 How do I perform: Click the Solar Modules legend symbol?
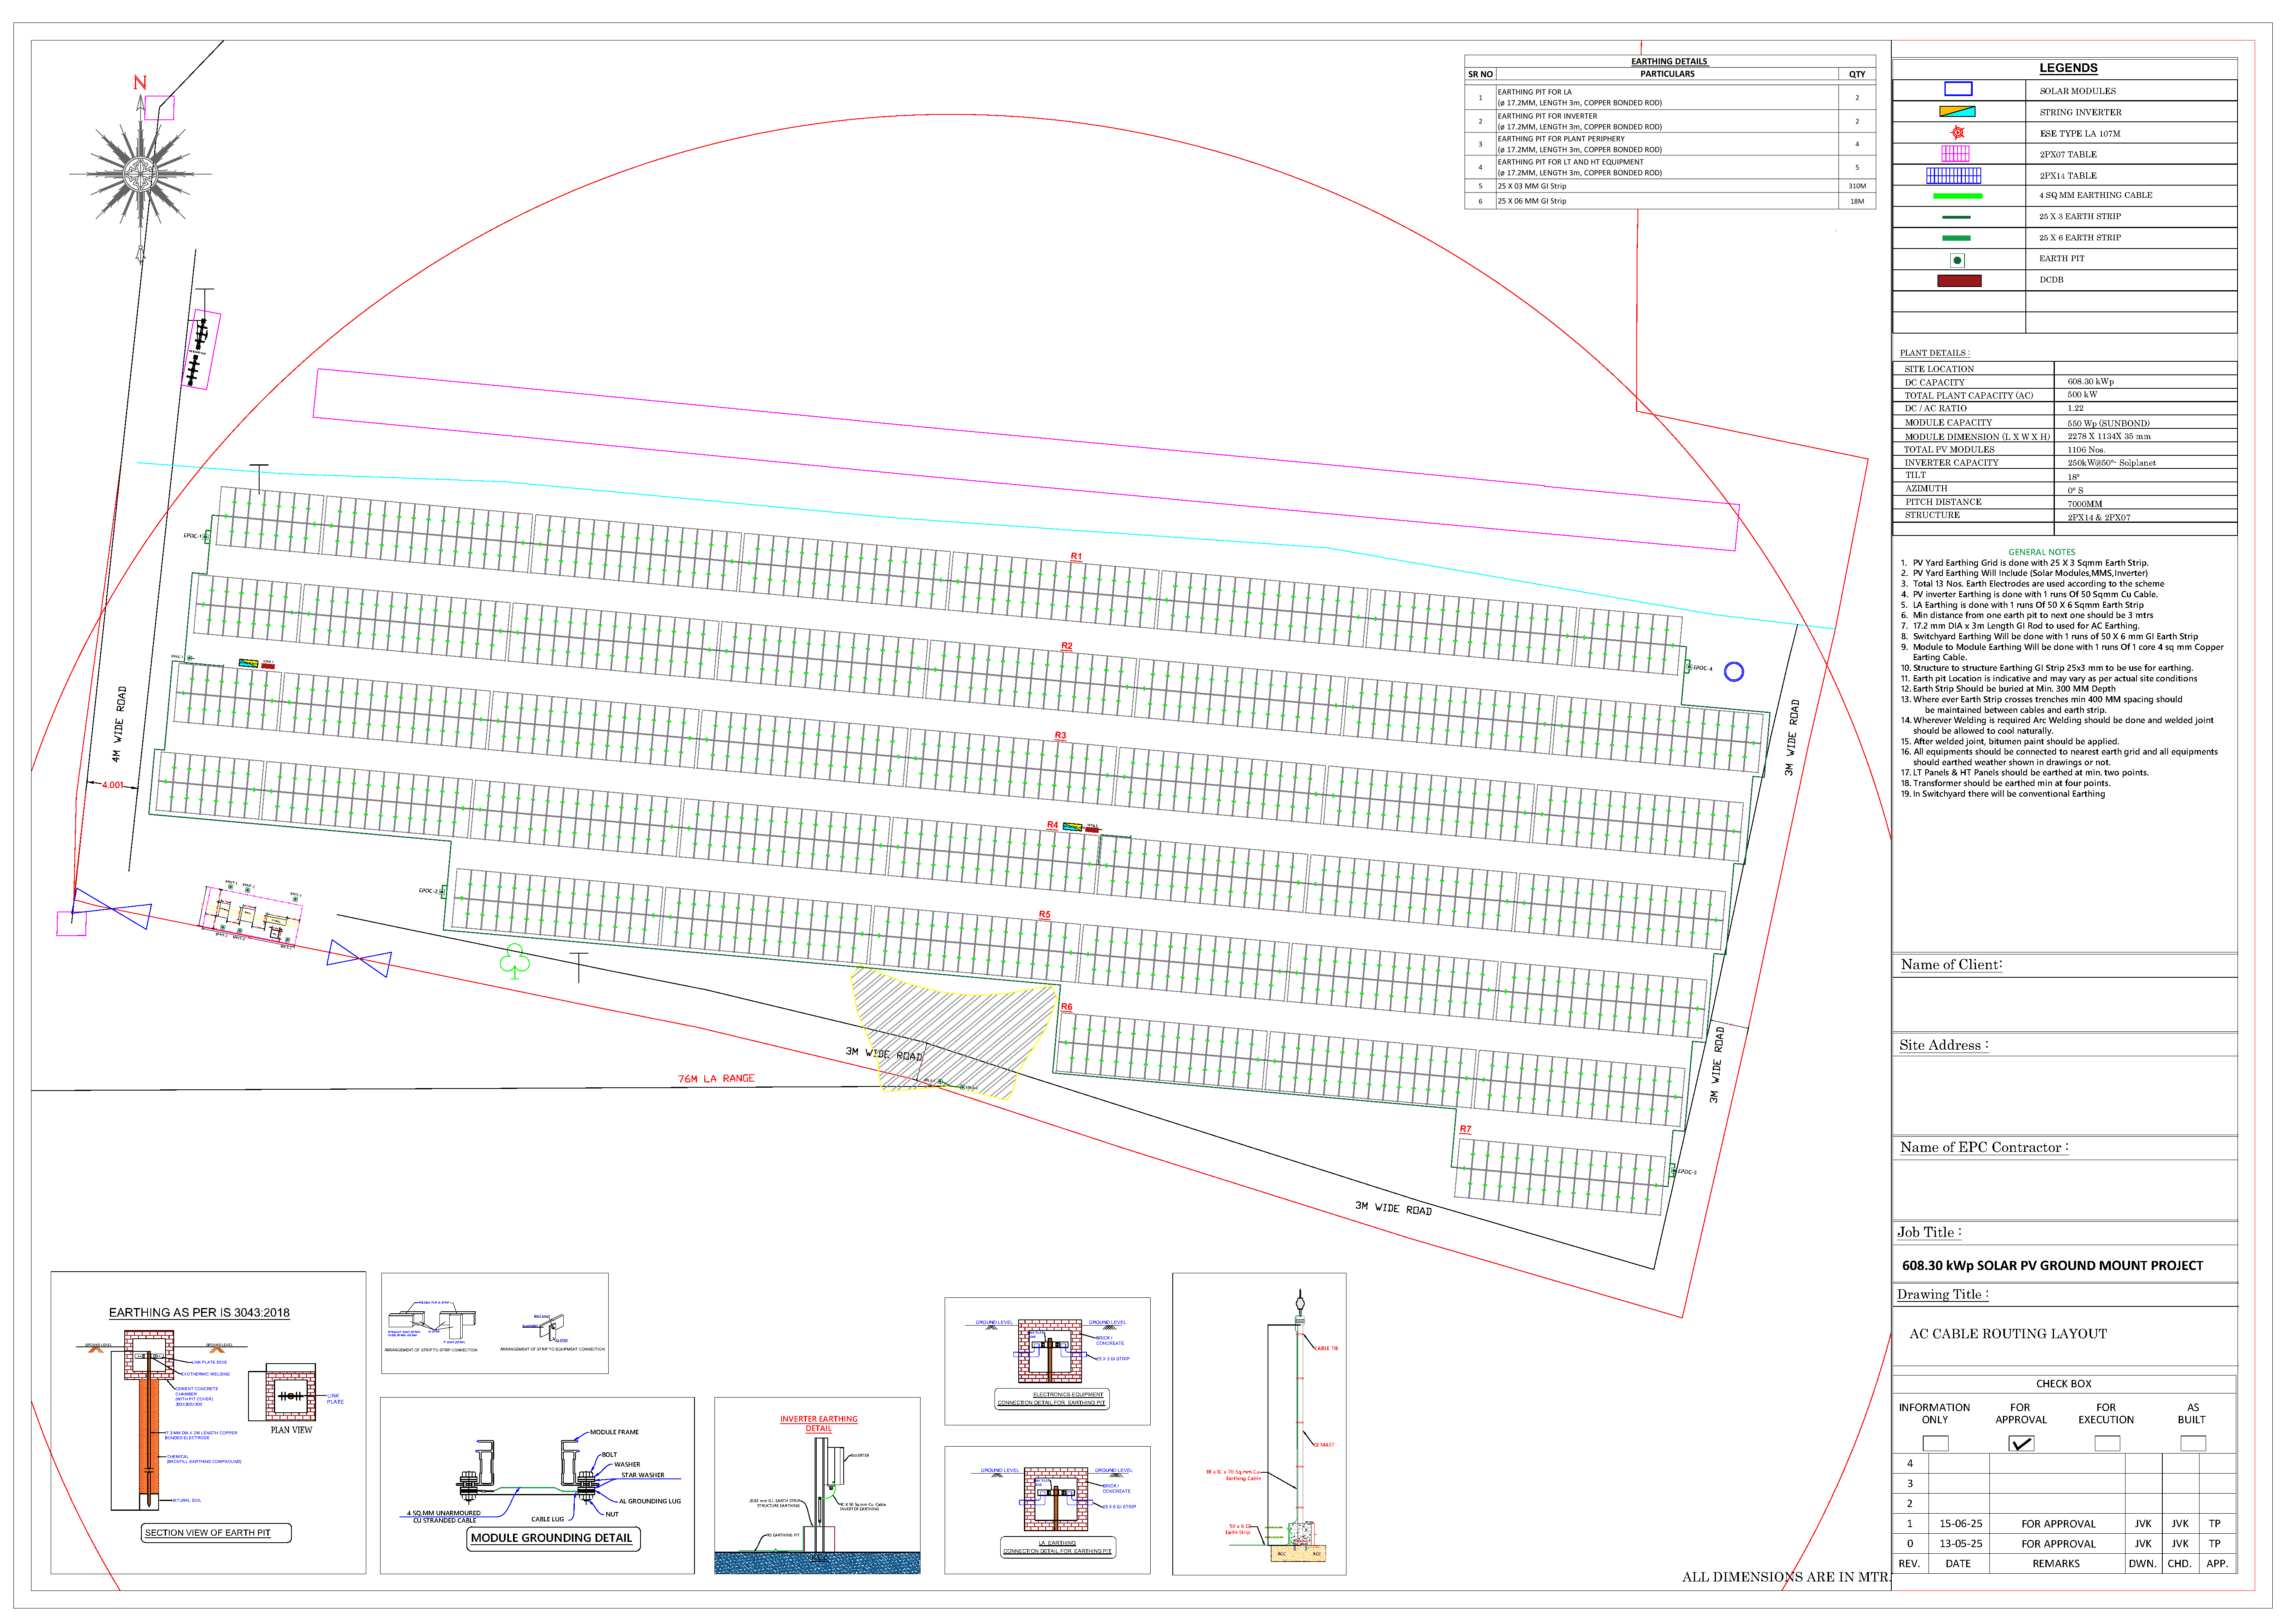tap(1957, 89)
